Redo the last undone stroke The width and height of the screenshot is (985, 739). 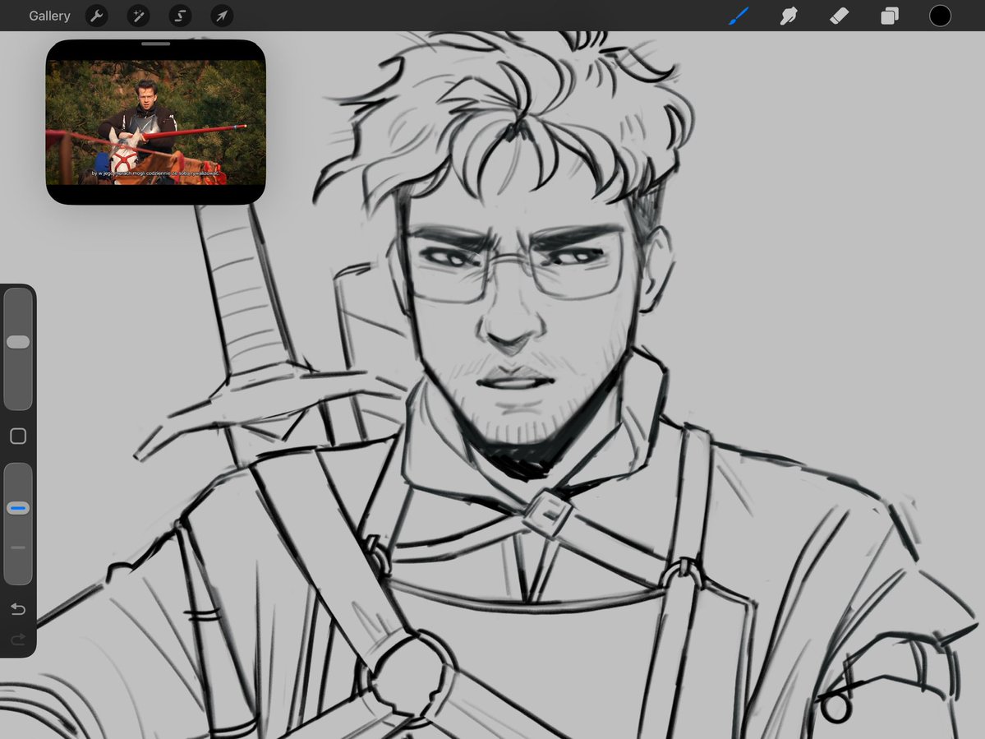pos(18,639)
